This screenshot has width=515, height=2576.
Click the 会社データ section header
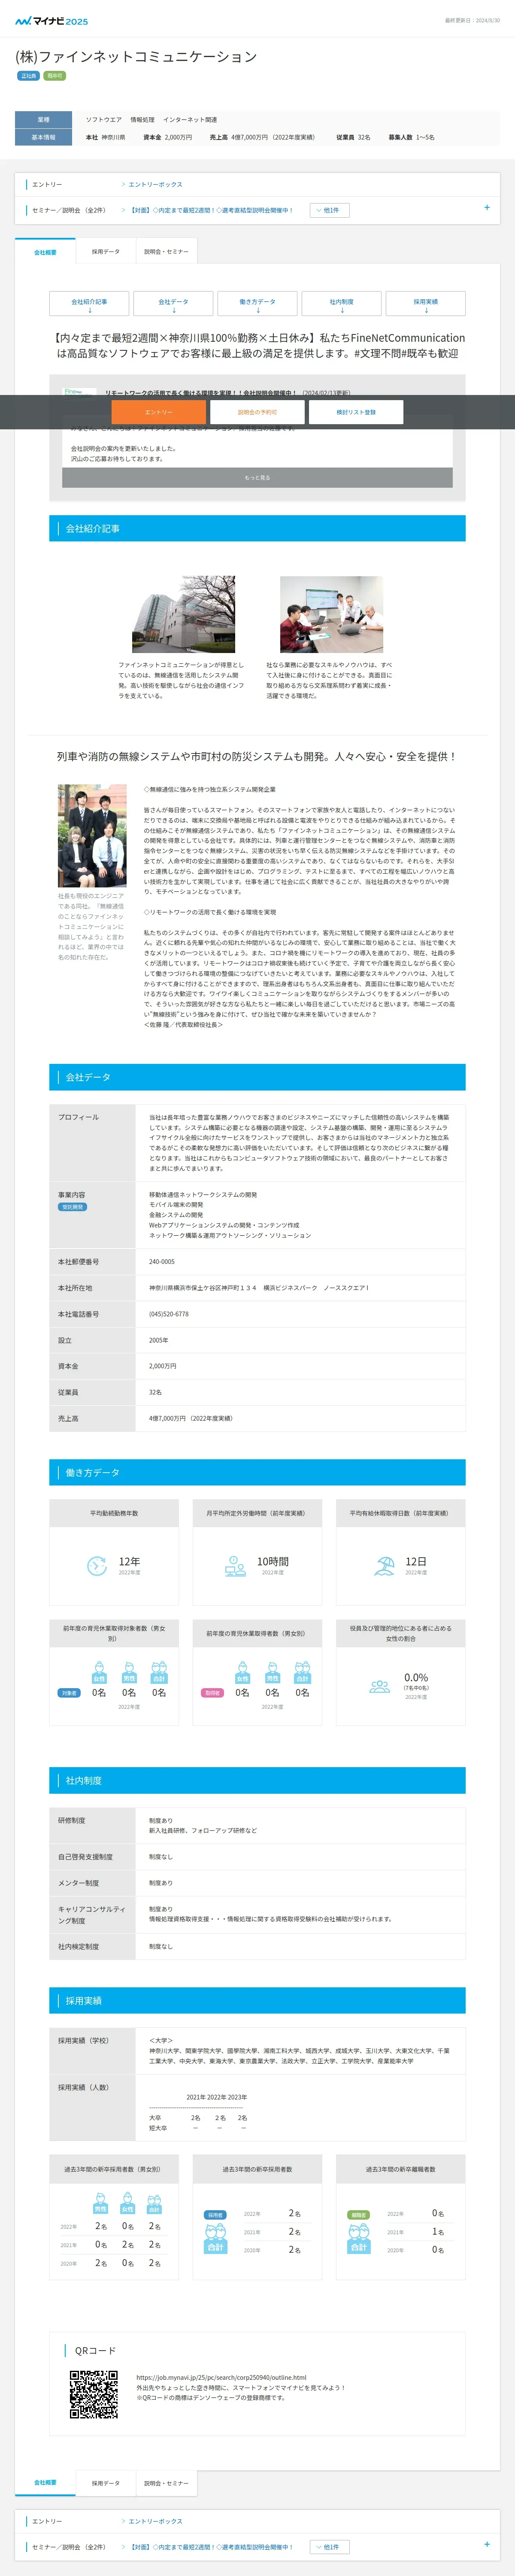point(257,1077)
